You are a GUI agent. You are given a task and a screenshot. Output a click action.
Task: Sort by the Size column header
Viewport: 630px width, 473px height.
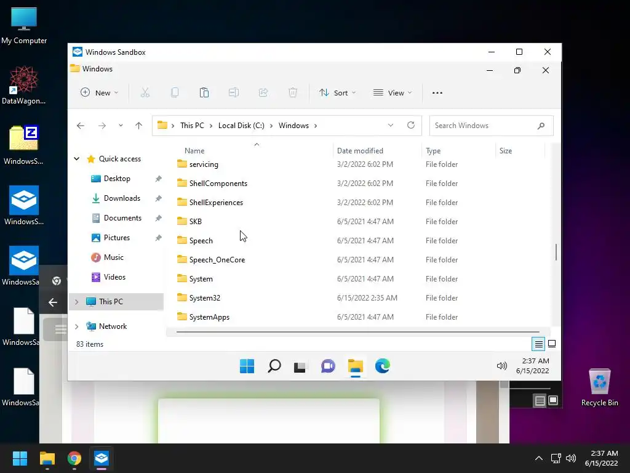coord(506,151)
